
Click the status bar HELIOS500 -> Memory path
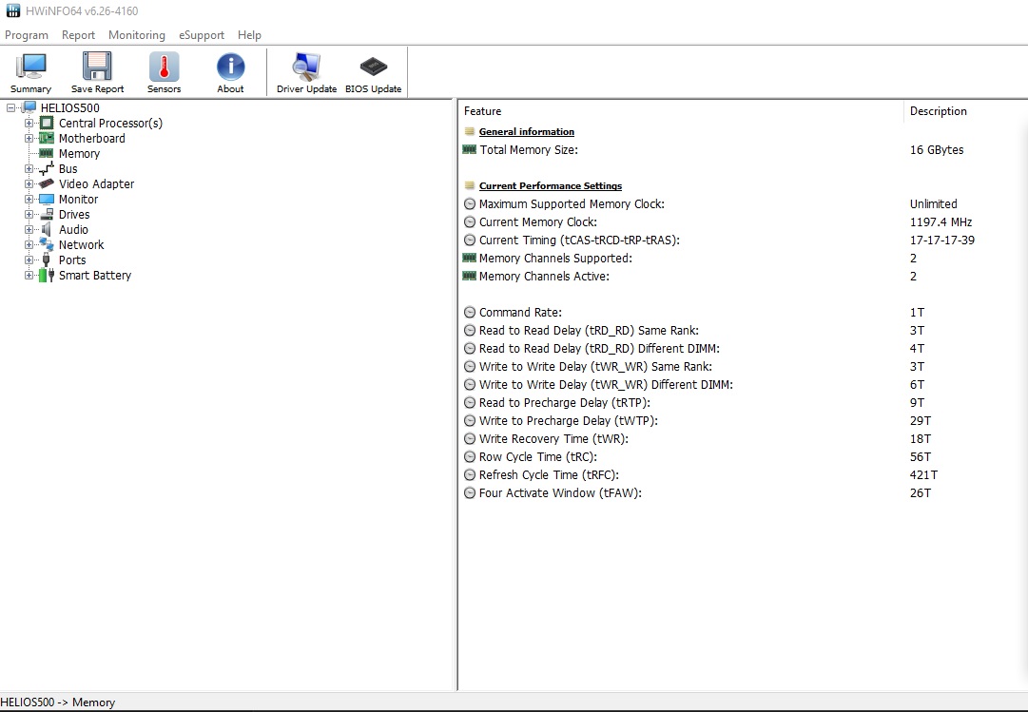[x=58, y=702]
